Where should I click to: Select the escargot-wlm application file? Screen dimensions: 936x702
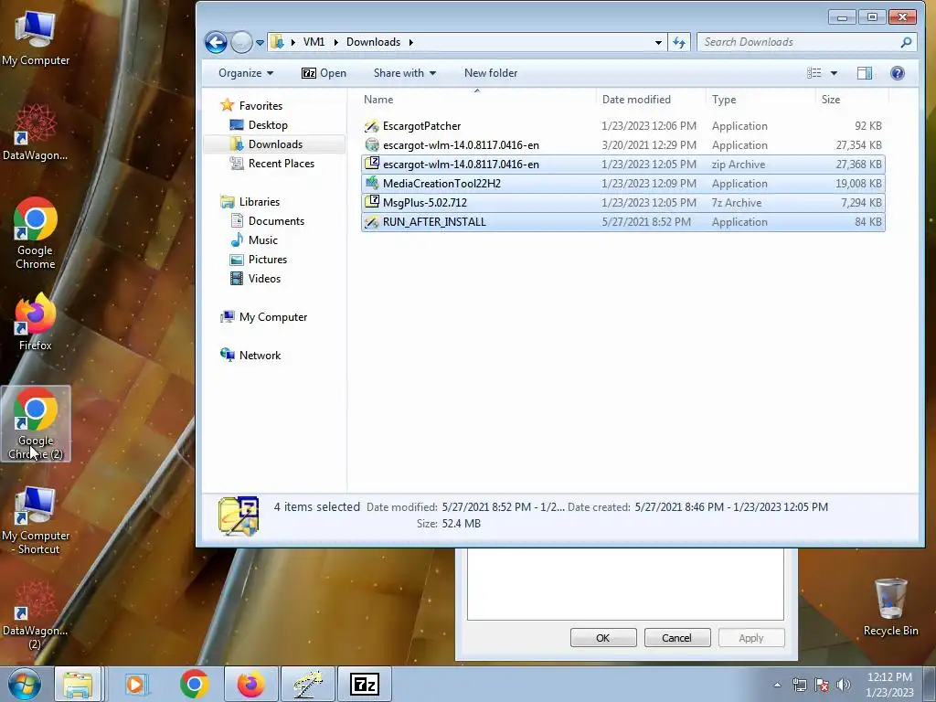(622, 145)
